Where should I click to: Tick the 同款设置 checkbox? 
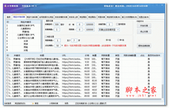(46, 37)
